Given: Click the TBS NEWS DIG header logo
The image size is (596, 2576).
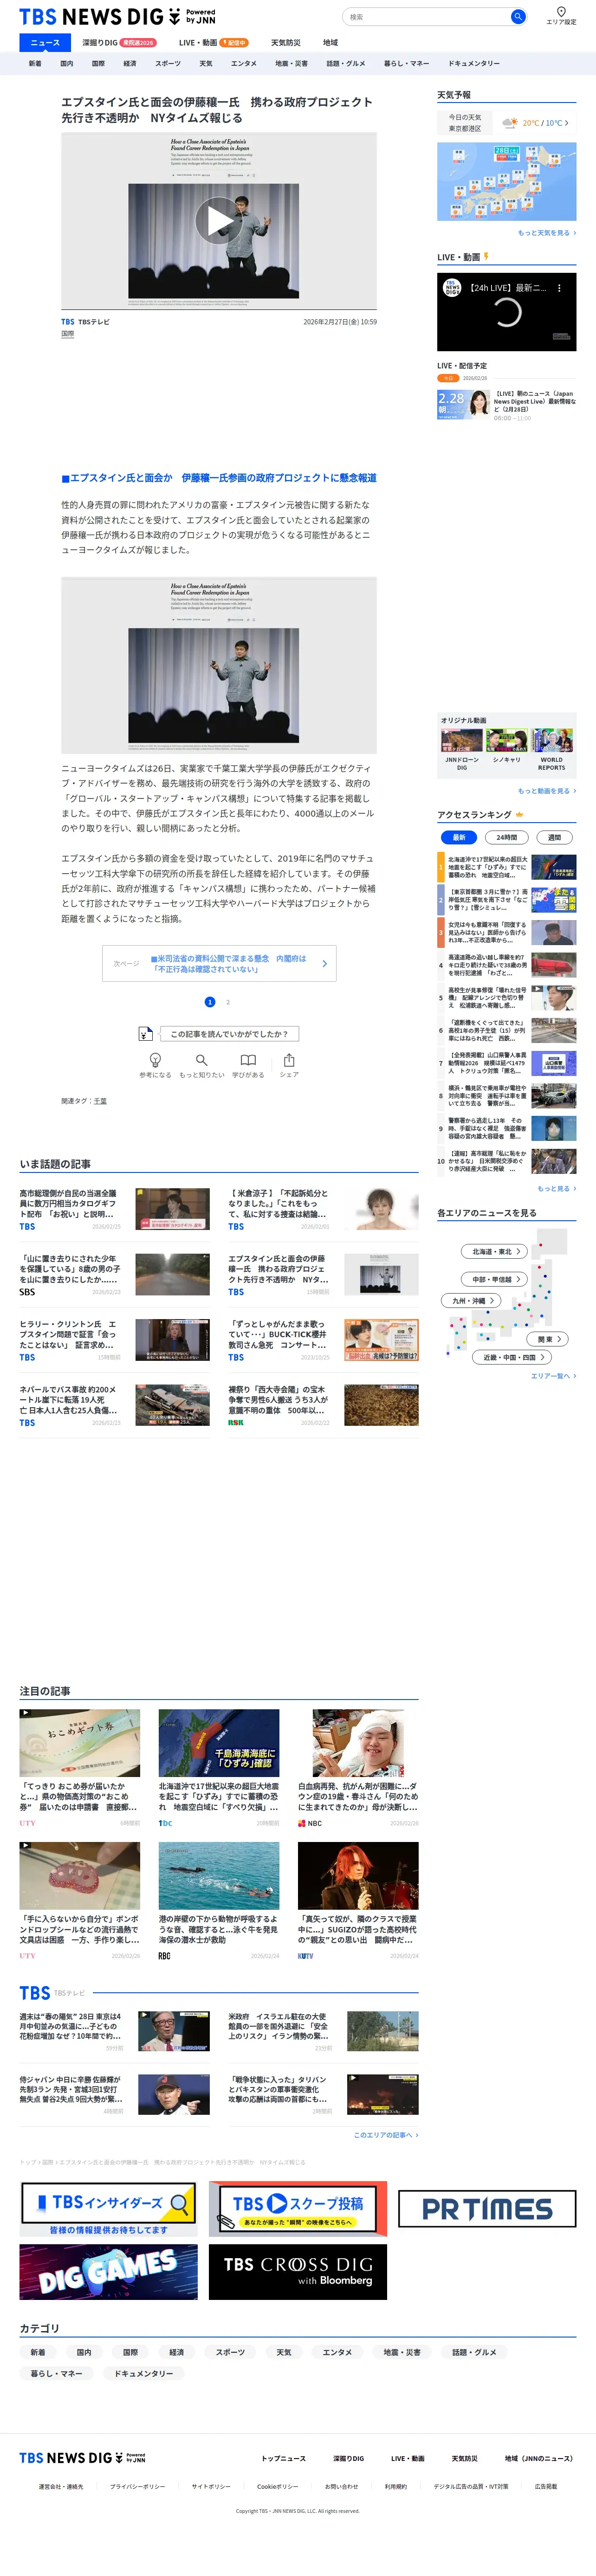Looking at the screenshot, I should point(117,17).
